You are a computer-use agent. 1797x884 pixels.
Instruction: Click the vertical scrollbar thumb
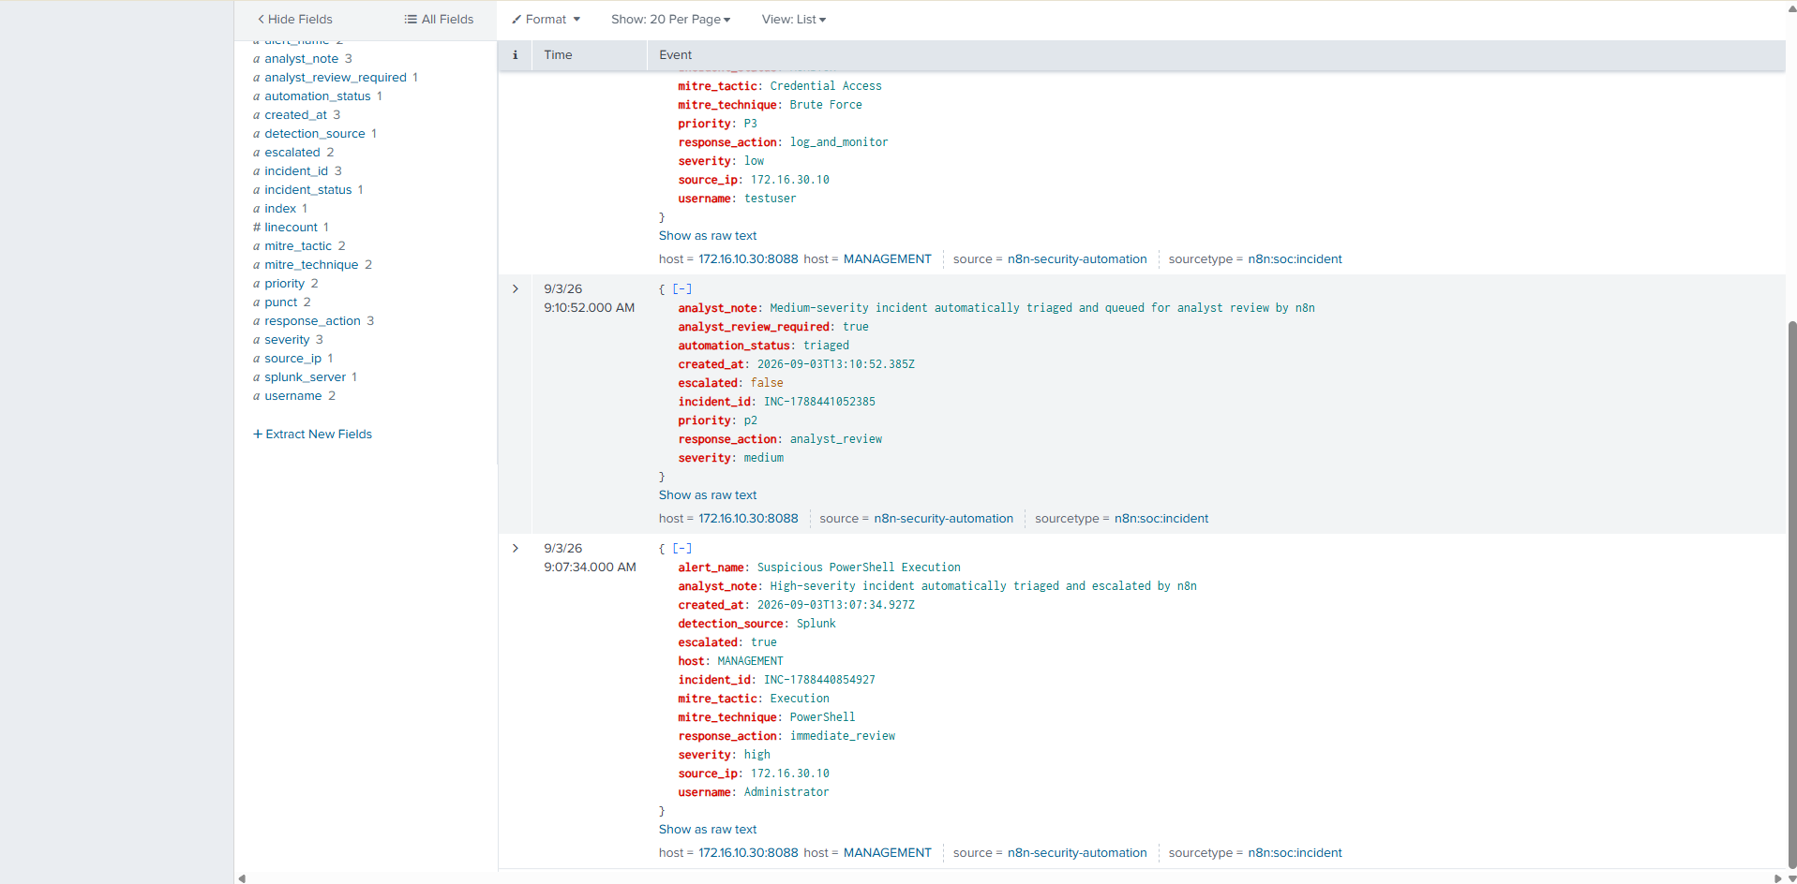tap(1791, 595)
